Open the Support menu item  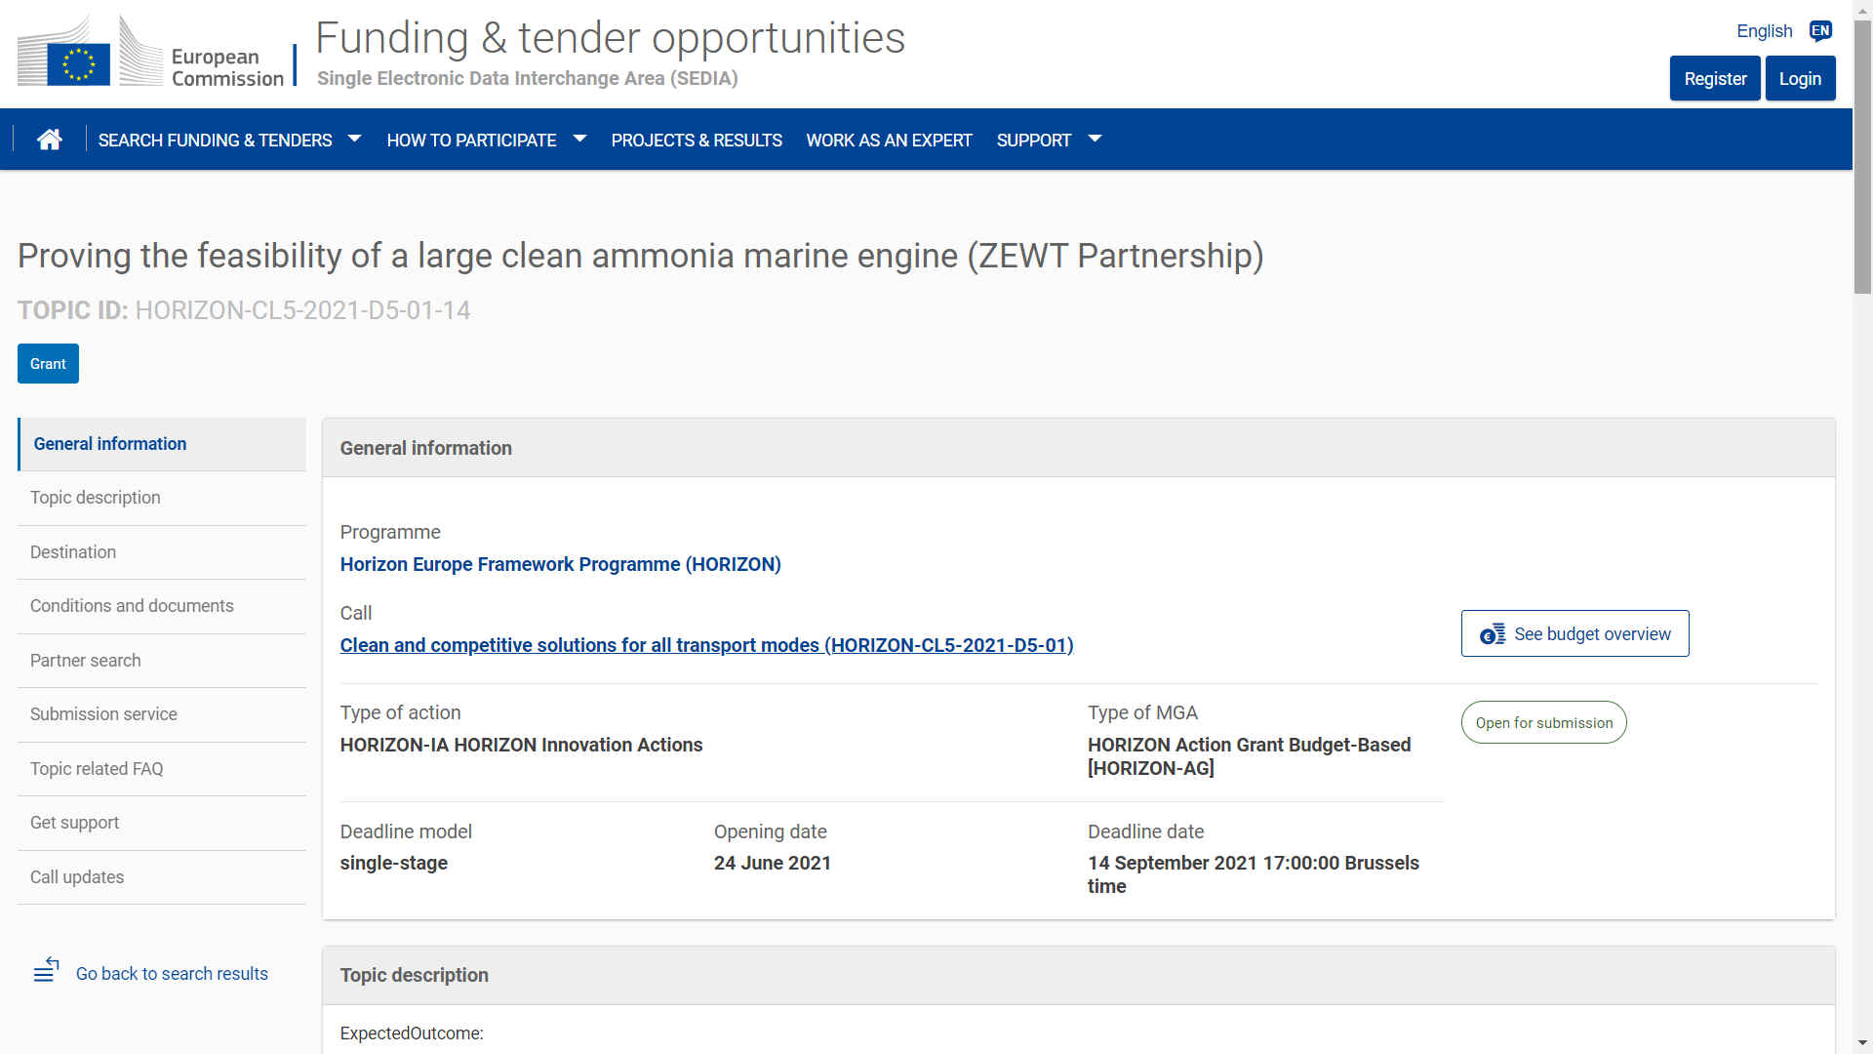pyautogui.click(x=1034, y=141)
